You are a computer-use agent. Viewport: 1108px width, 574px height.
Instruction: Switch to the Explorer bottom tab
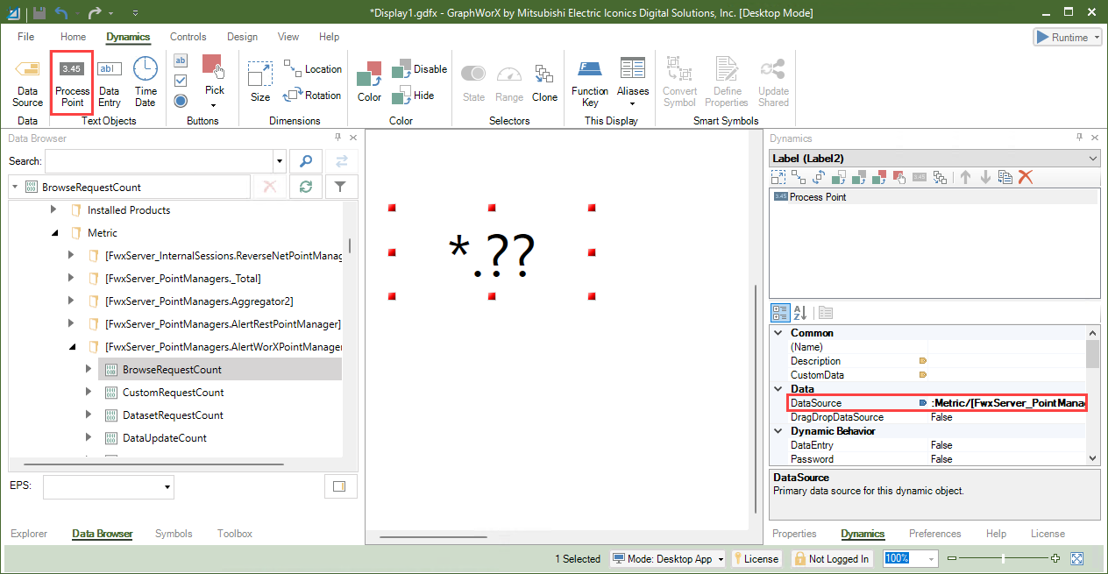click(30, 534)
